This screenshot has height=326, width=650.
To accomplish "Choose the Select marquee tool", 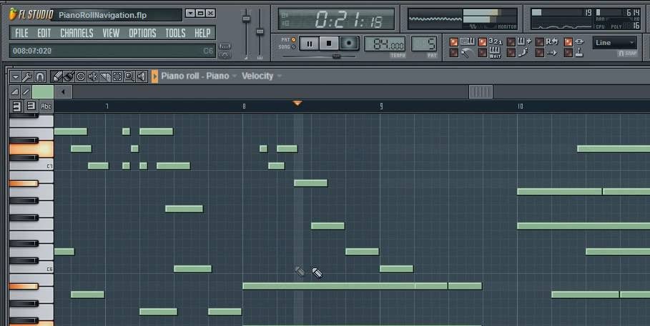I will 117,76.
